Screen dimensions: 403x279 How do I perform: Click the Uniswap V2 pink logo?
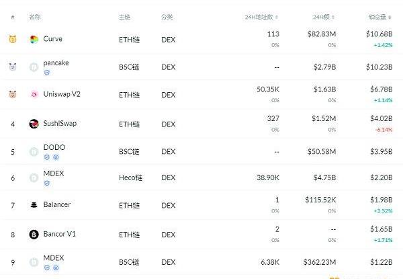coord(34,95)
